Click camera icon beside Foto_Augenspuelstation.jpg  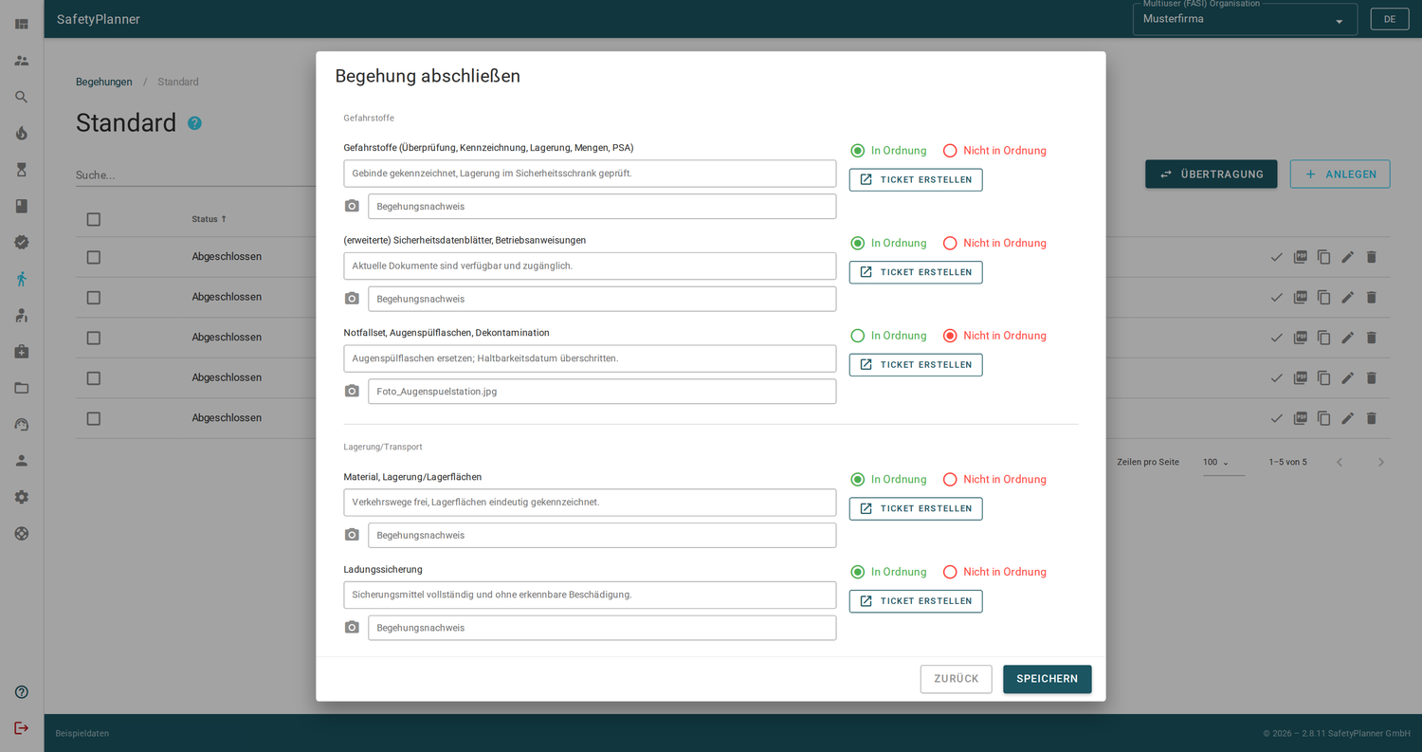coord(352,391)
